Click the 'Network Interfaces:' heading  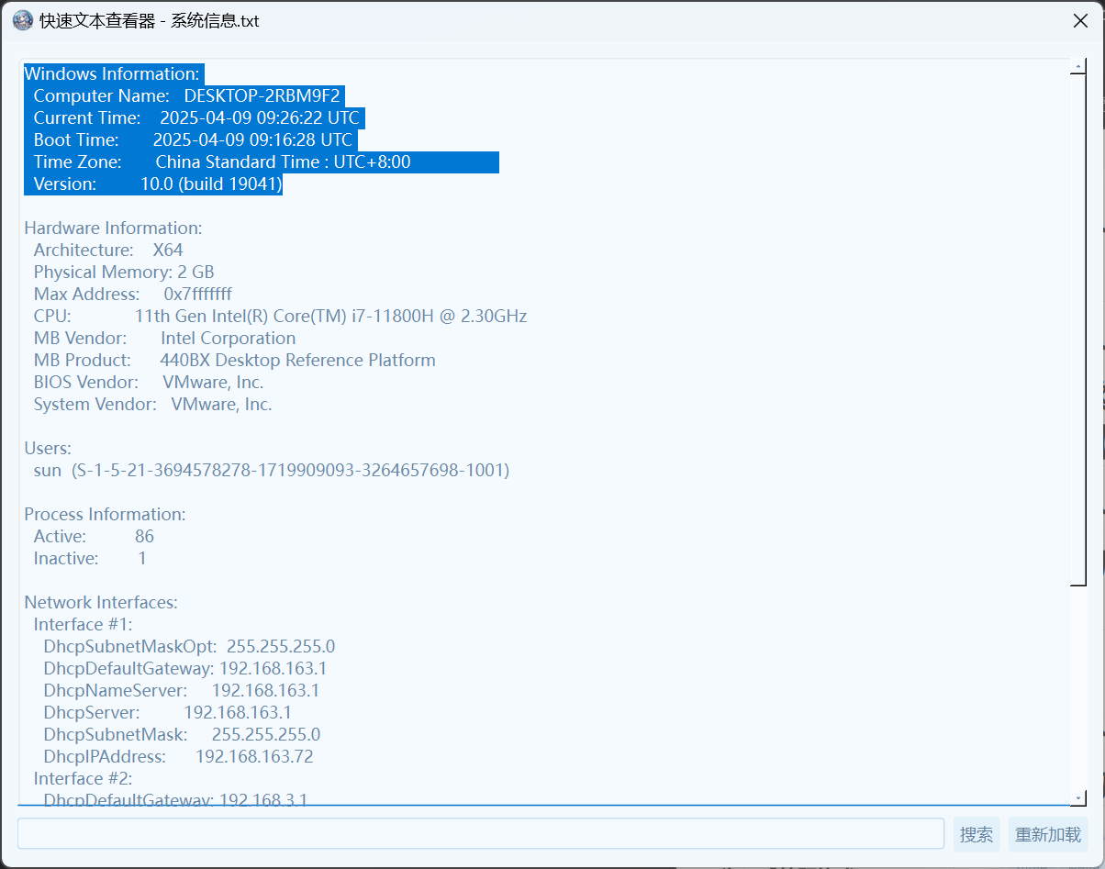101,603
